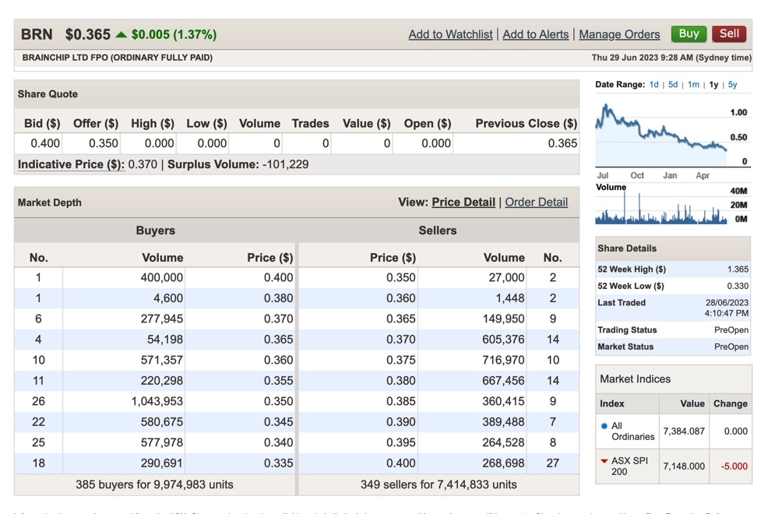Click the Market Indices heading
This screenshot has height=514, width=768.
tap(636, 379)
